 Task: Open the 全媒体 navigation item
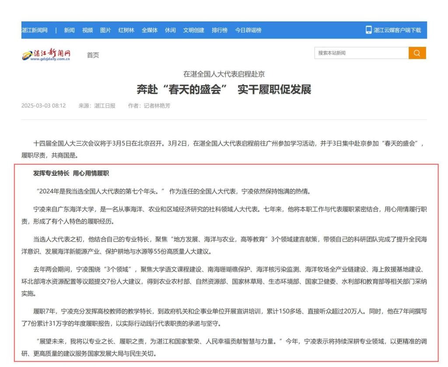coord(150,30)
